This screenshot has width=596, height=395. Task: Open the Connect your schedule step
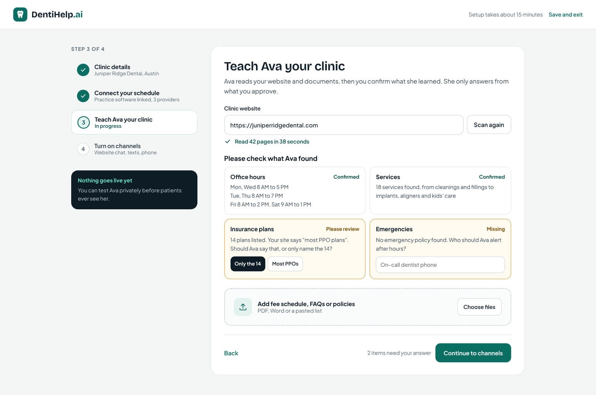coord(134,96)
